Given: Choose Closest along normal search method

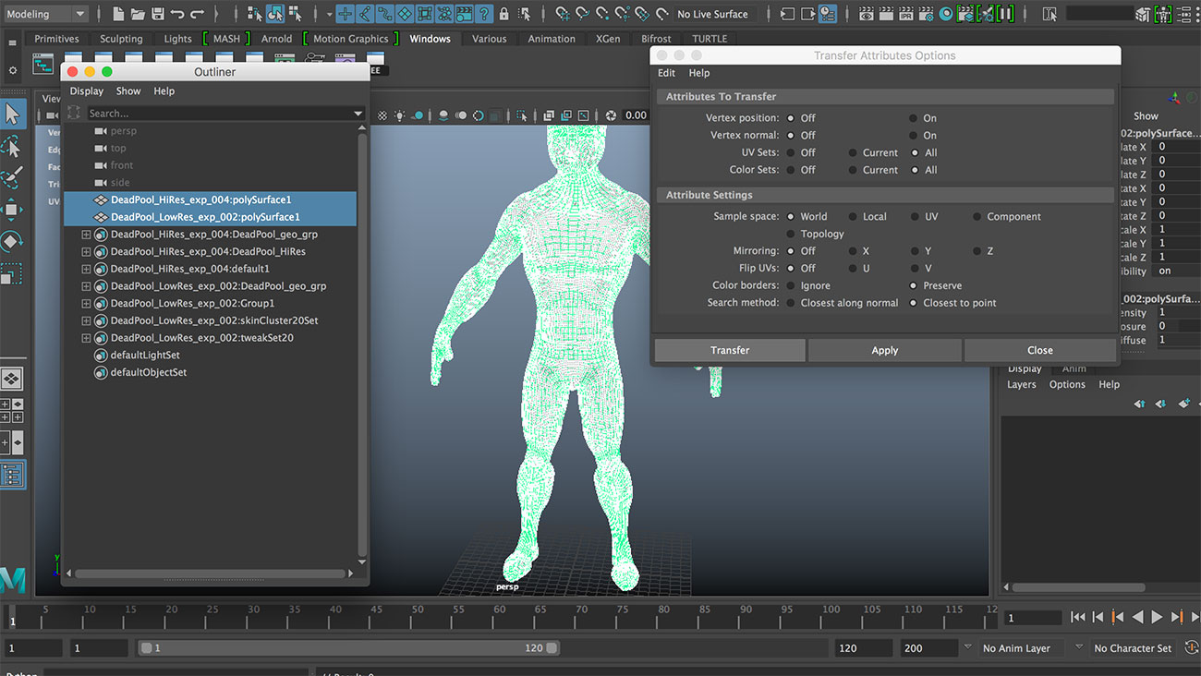Looking at the screenshot, I should (791, 303).
